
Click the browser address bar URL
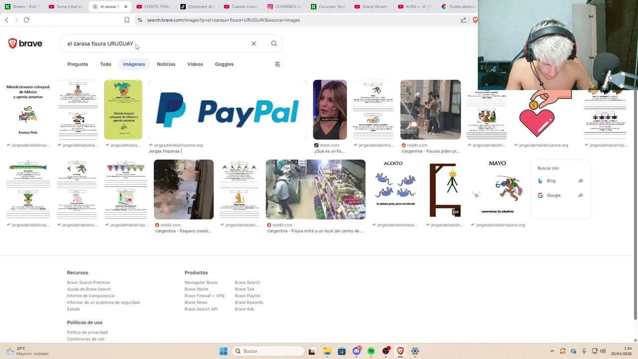[223, 20]
